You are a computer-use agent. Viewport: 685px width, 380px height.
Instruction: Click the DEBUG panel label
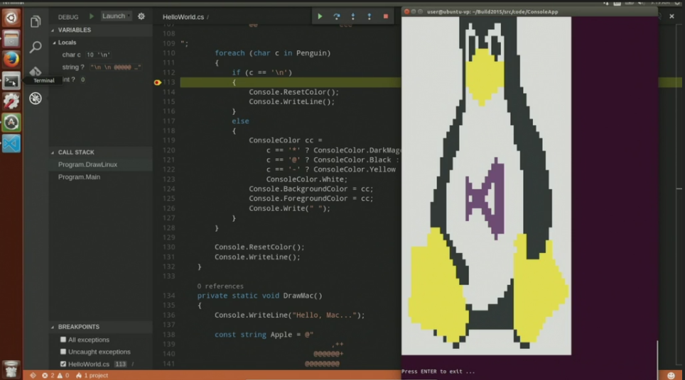click(x=68, y=17)
